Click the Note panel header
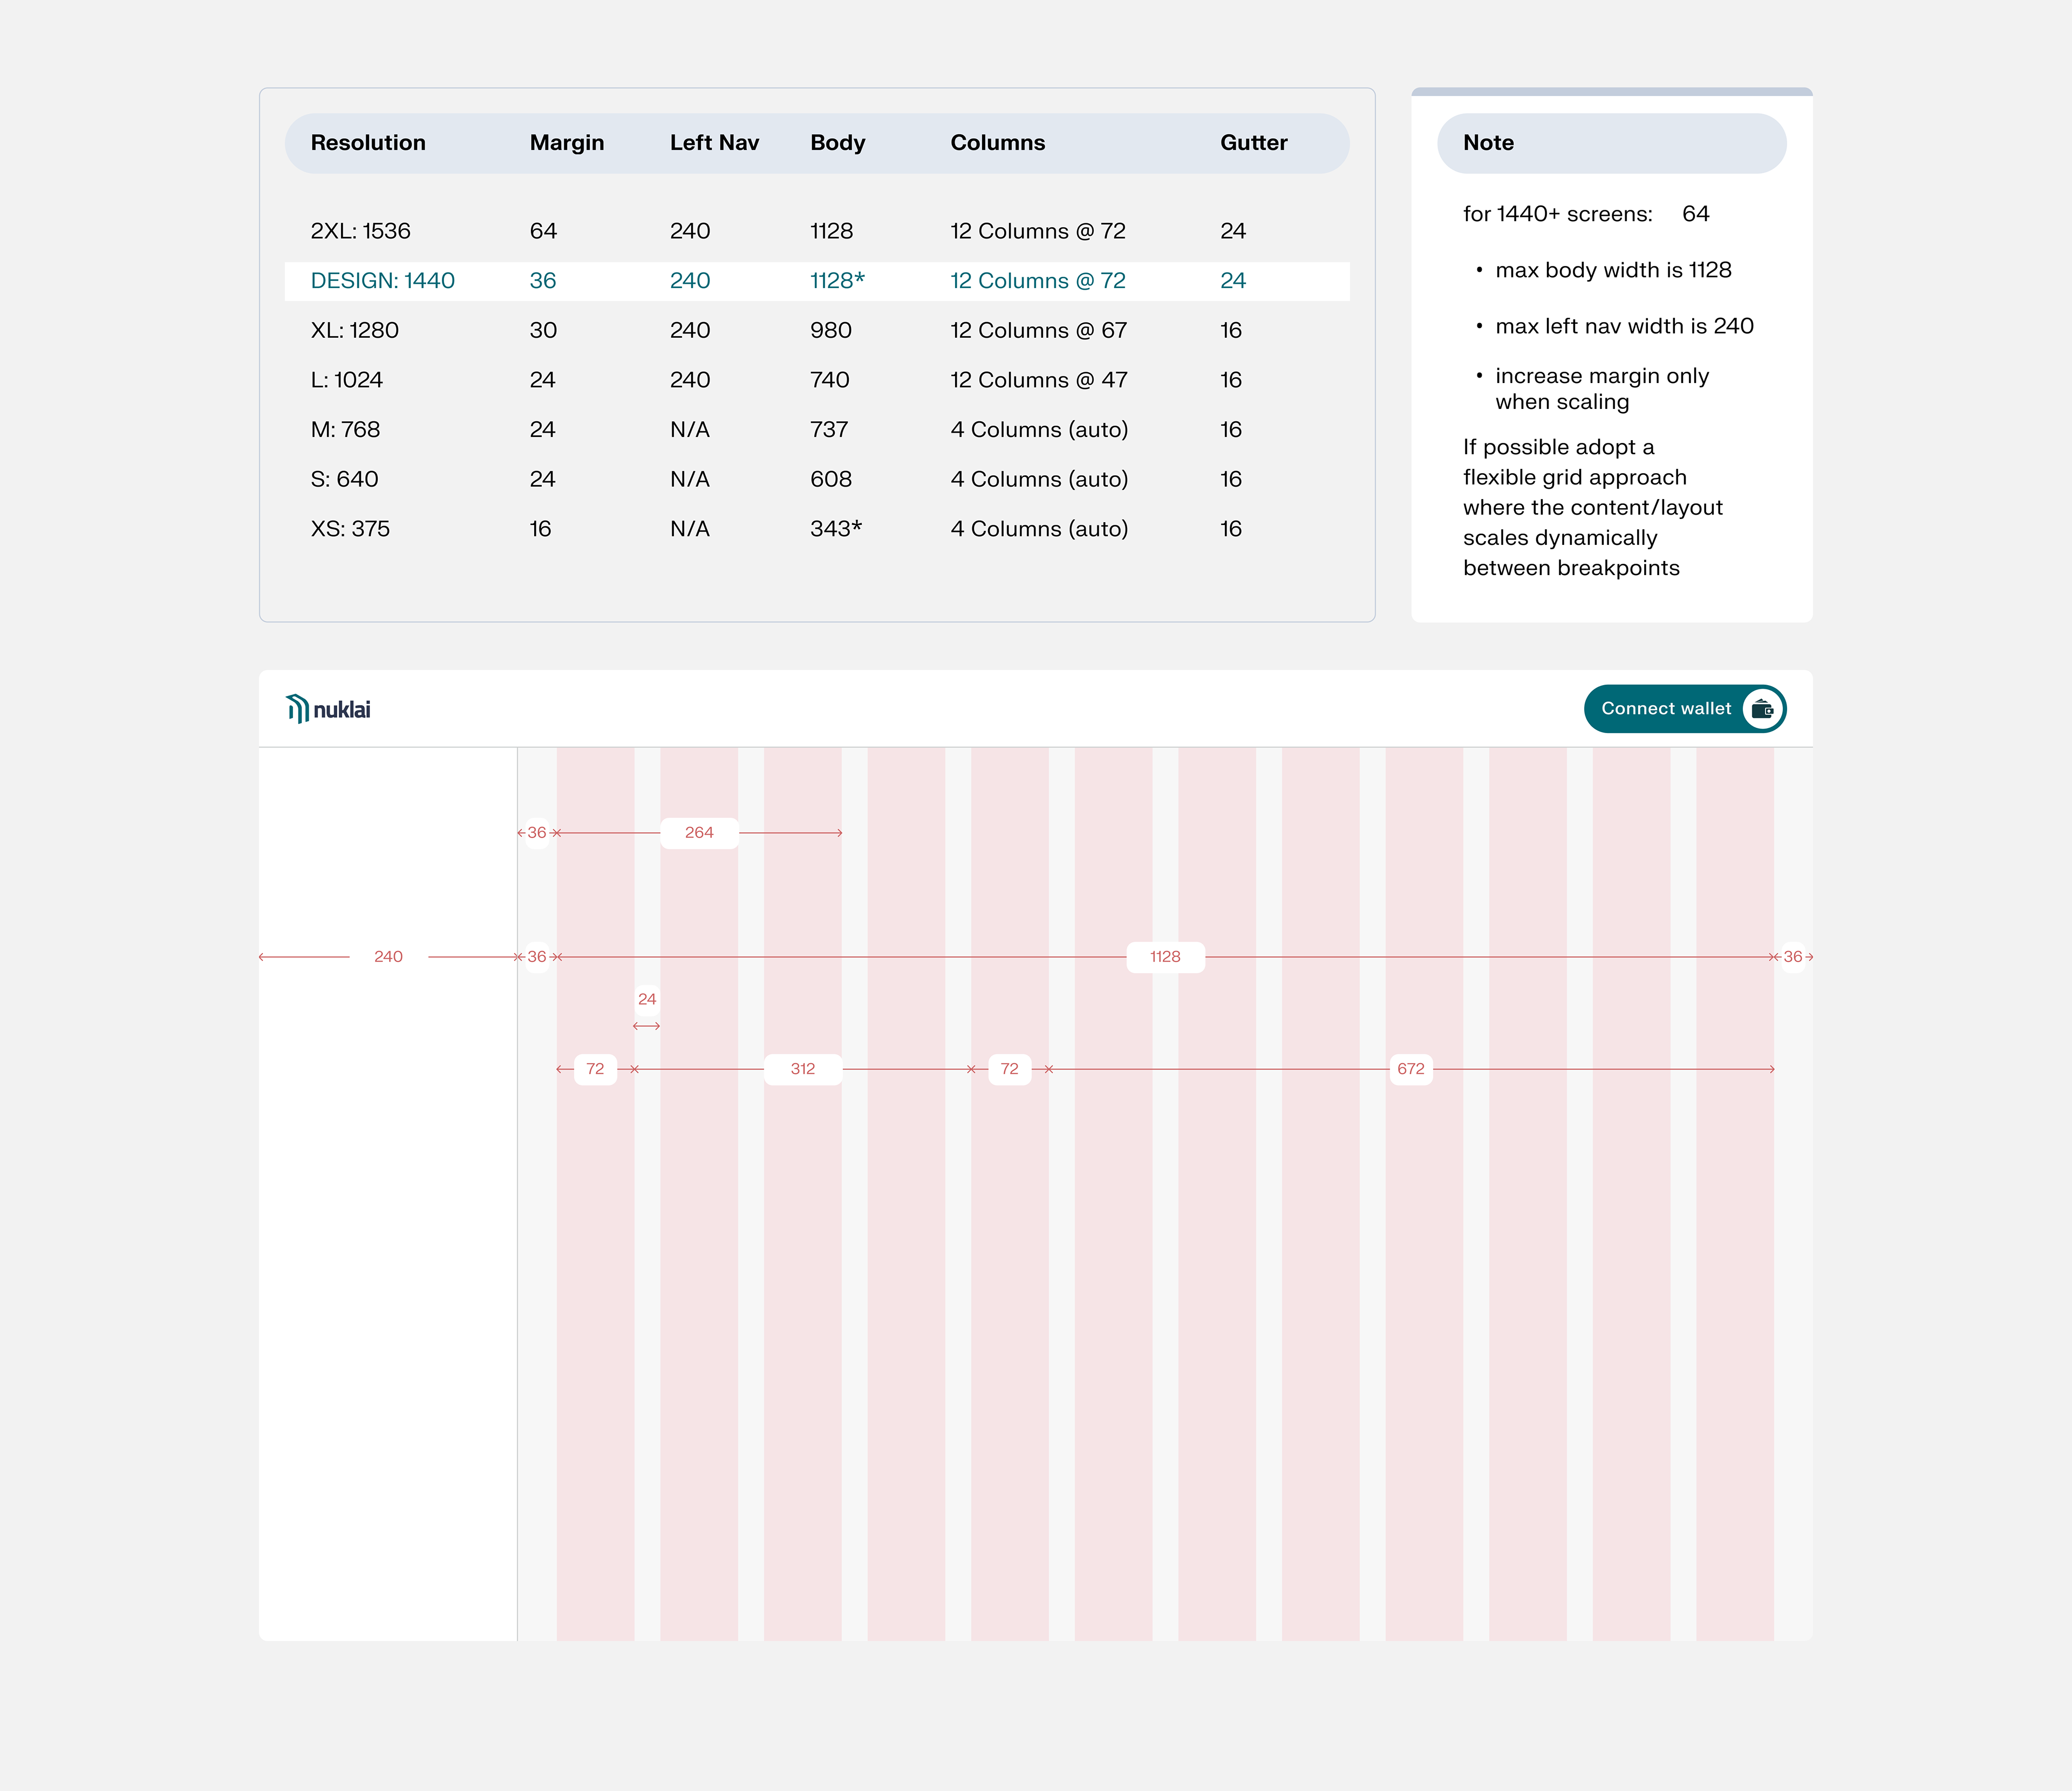The image size is (2072, 1791). click(x=1612, y=143)
